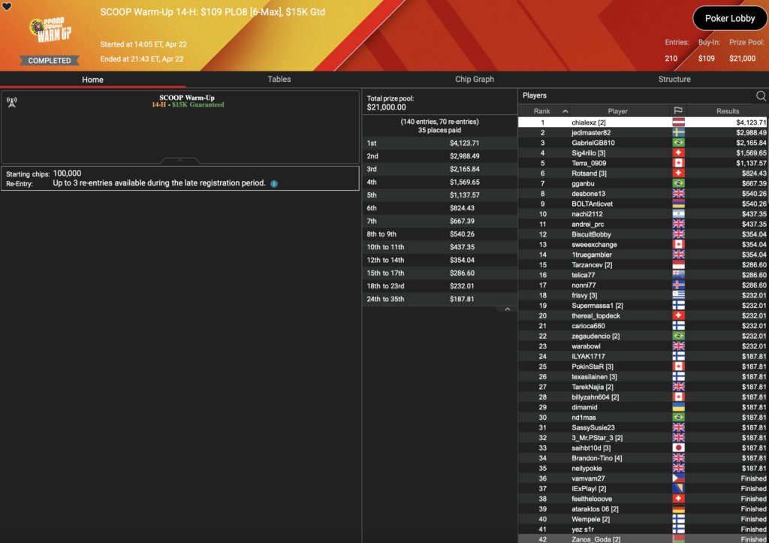The image size is (769, 543).
Task: Toggle the Rank column sort arrow
Action: click(565, 111)
